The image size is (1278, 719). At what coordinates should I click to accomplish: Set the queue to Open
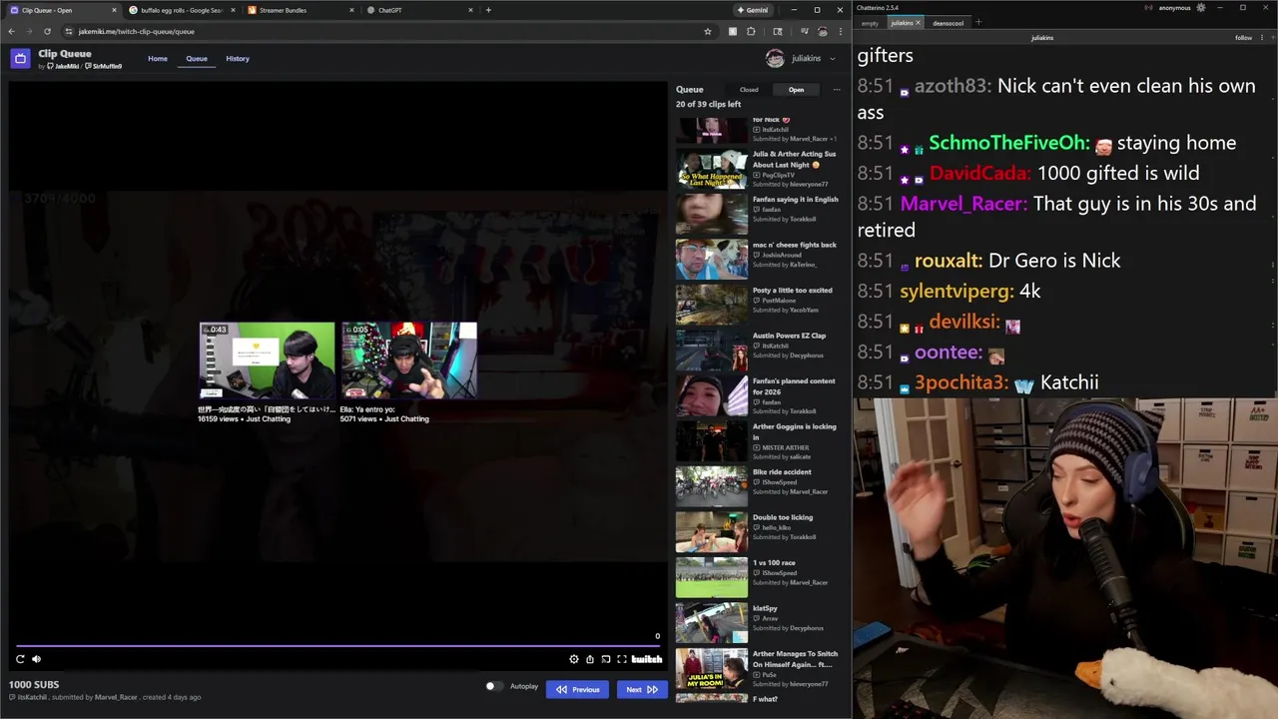click(796, 90)
